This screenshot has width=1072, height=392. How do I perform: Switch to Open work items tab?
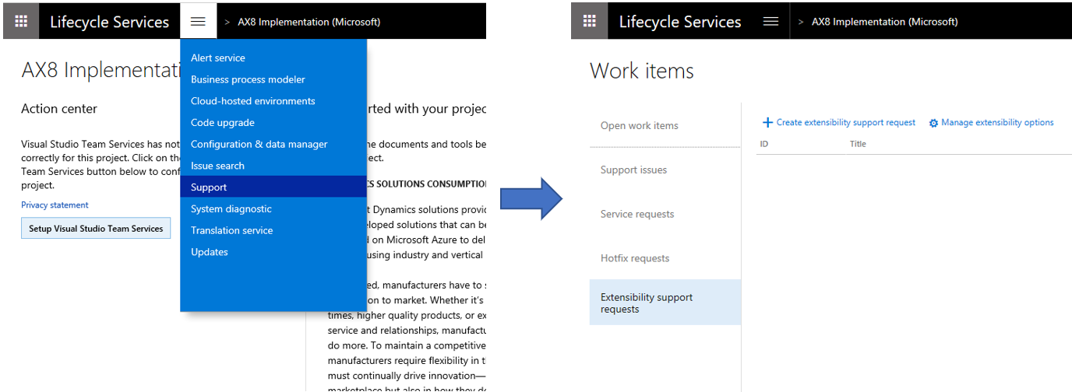coord(665,125)
